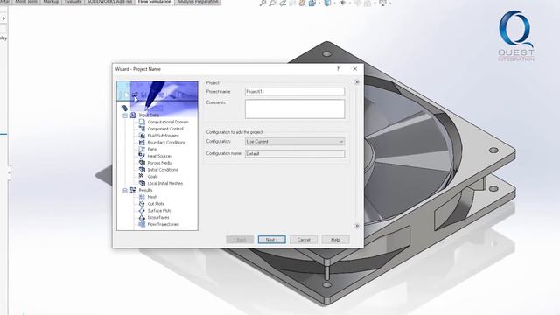
Task: Click the Section View icon
Action: click(x=292, y=3)
